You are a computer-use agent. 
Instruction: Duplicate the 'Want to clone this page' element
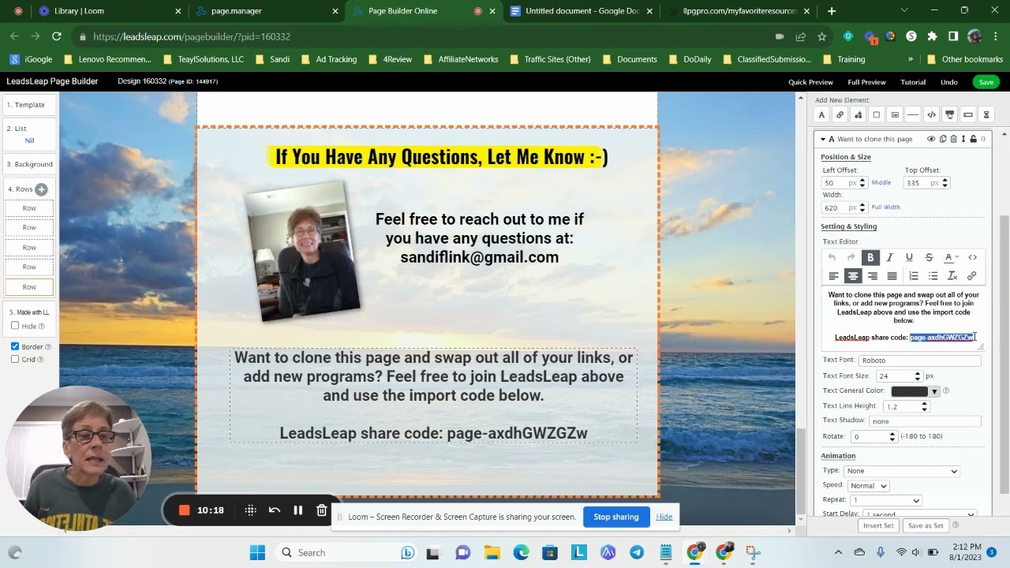[943, 139]
